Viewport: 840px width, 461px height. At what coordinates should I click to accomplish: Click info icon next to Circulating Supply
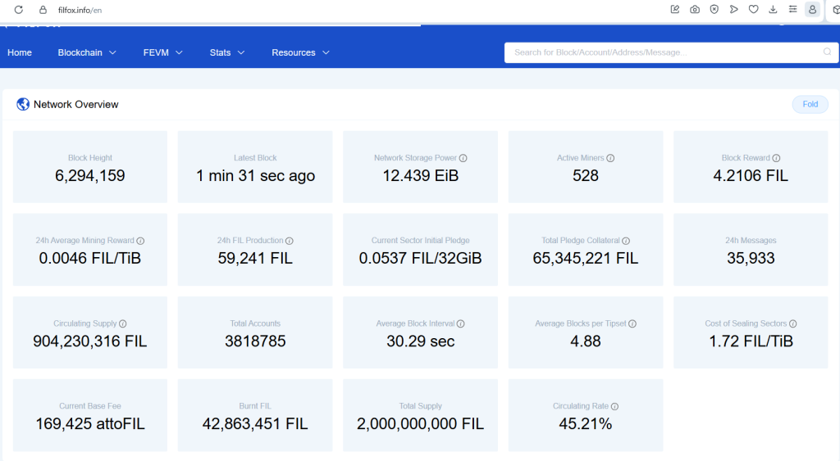[x=123, y=324]
